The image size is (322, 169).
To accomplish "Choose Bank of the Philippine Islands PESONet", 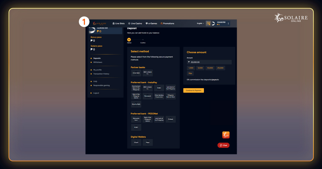I will (x=148, y=119).
